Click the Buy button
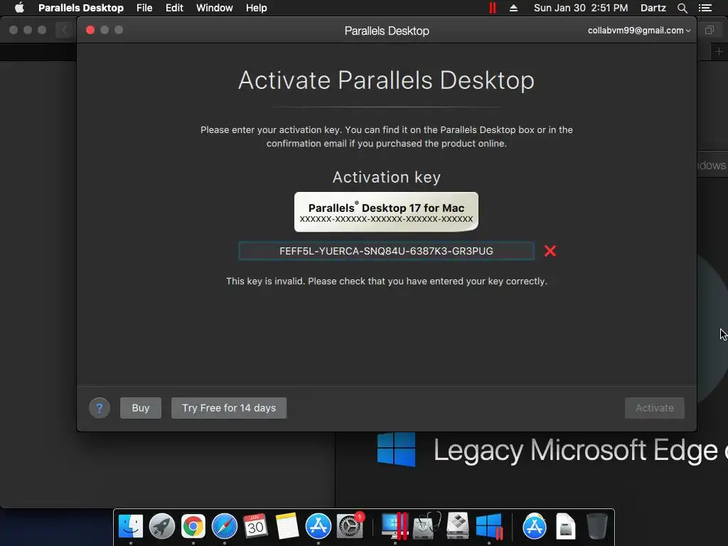 tap(141, 408)
